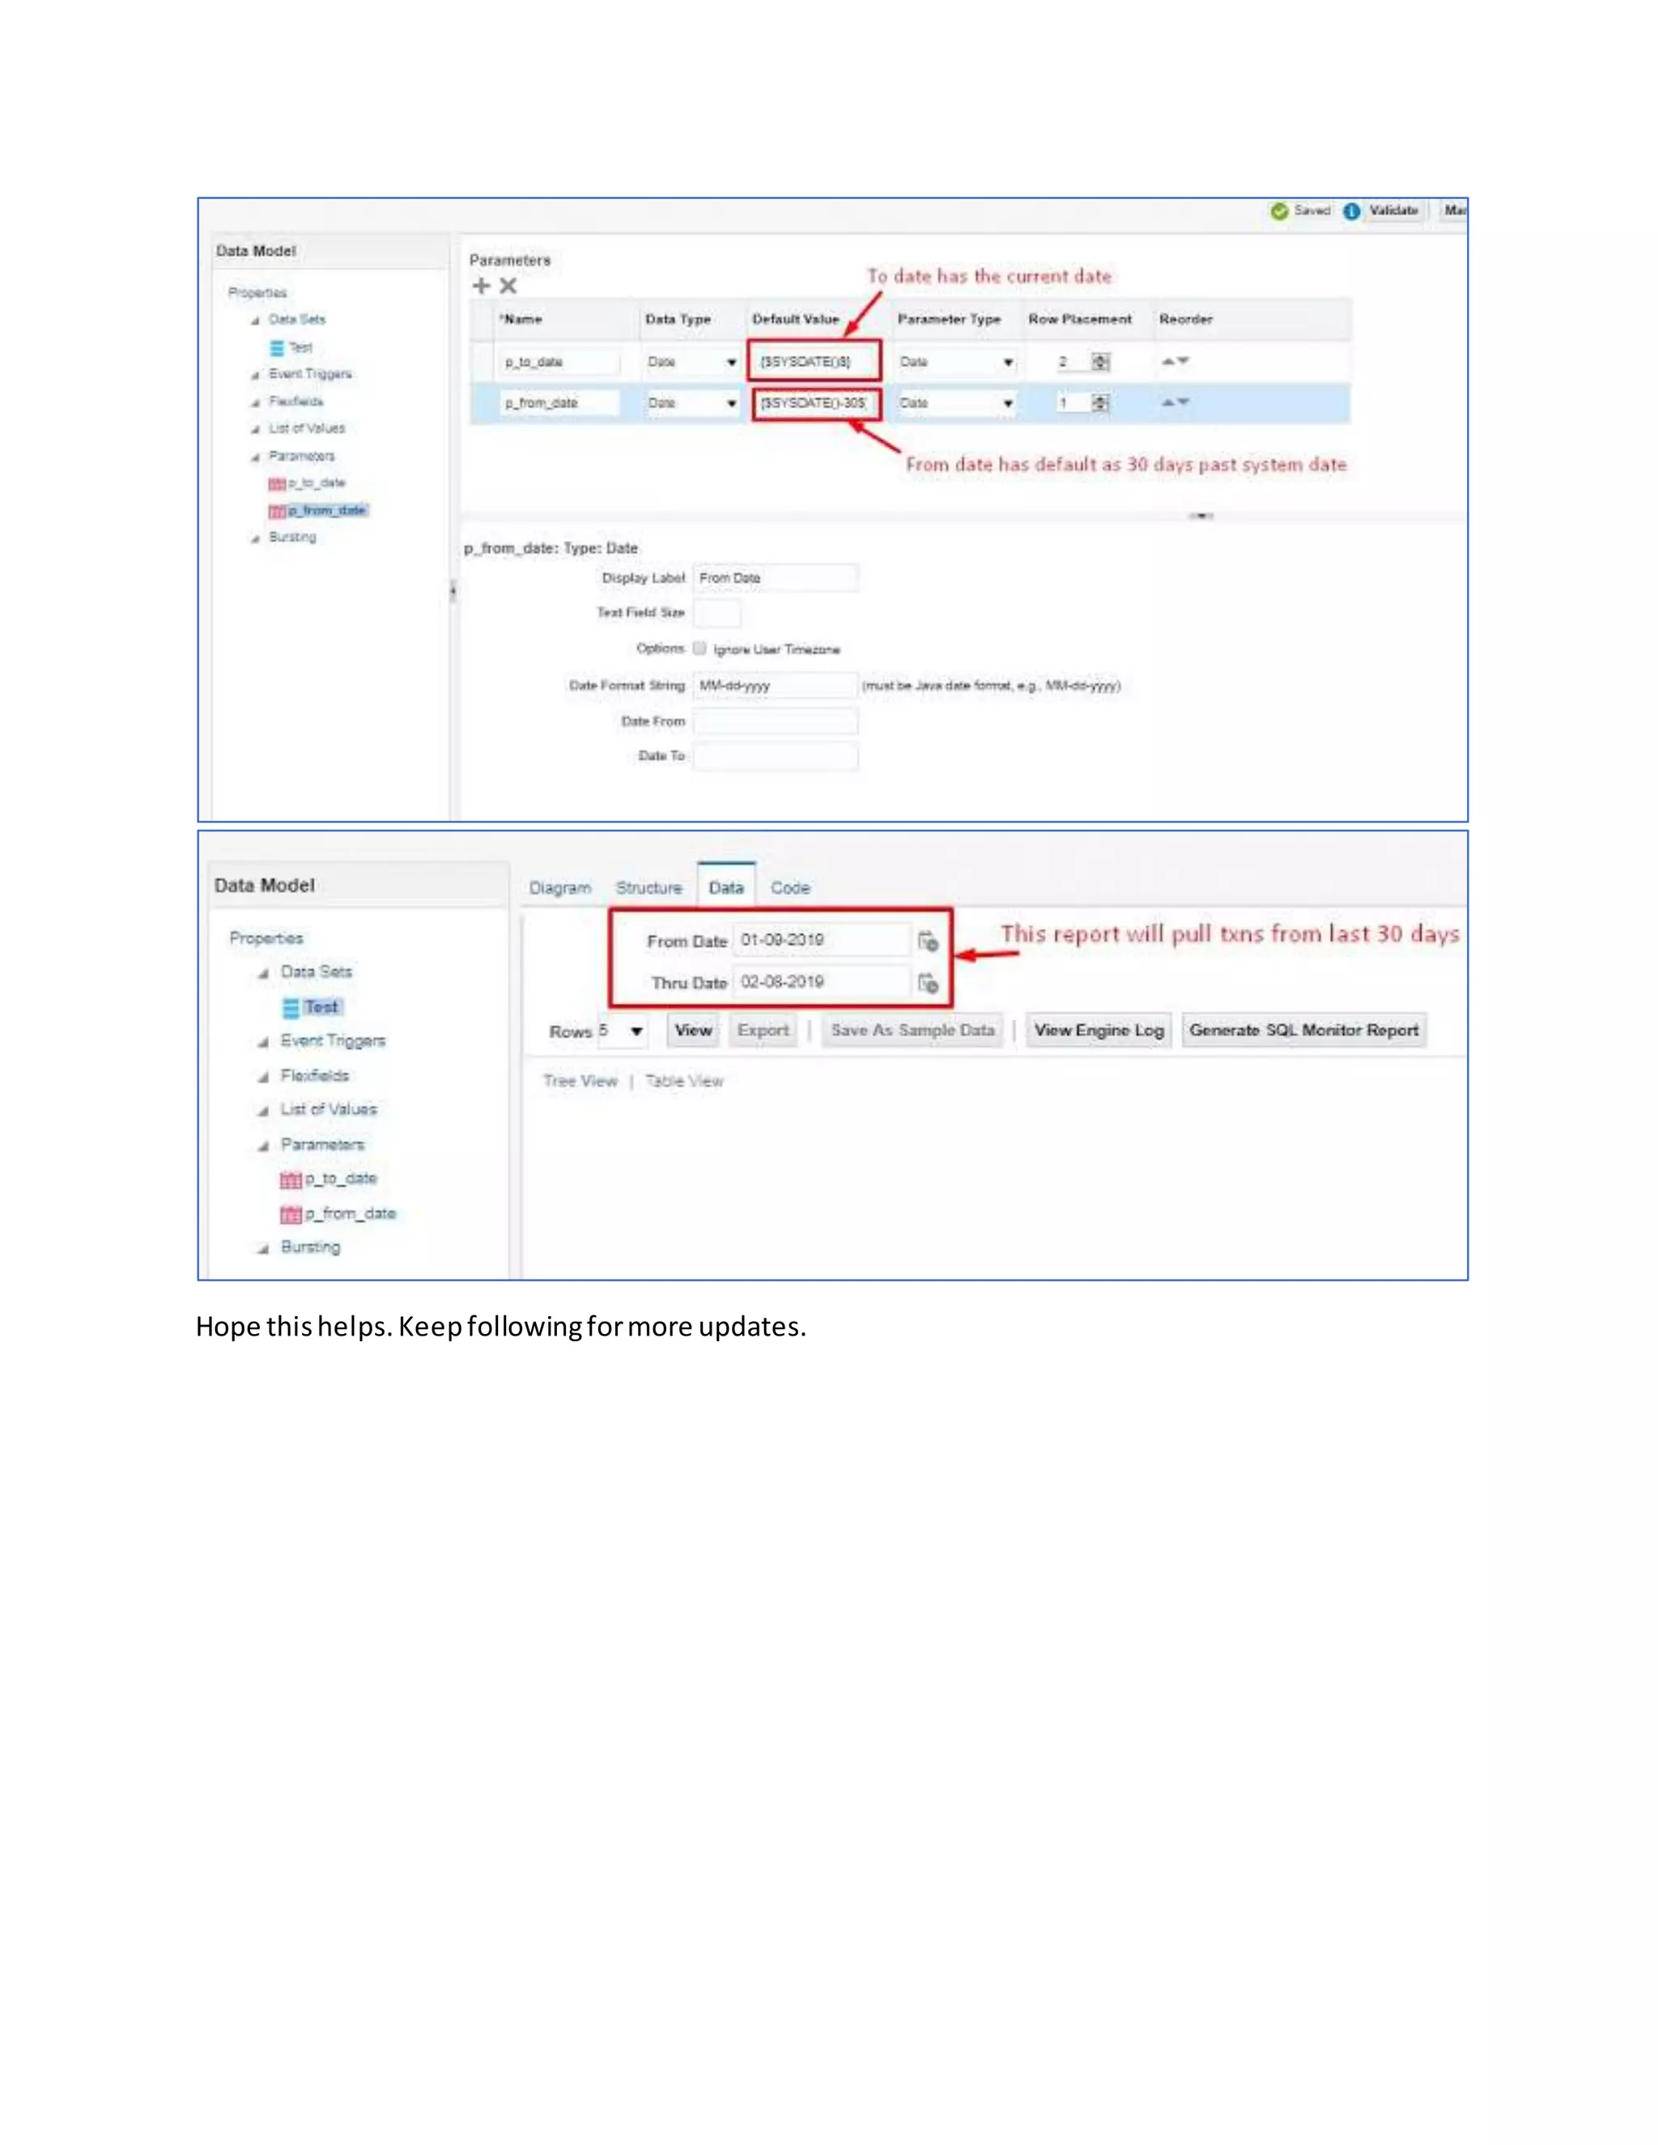Collapse the Parameters node in lower tree
Image resolution: width=1658 pixels, height=2145 pixels.
(x=263, y=1146)
